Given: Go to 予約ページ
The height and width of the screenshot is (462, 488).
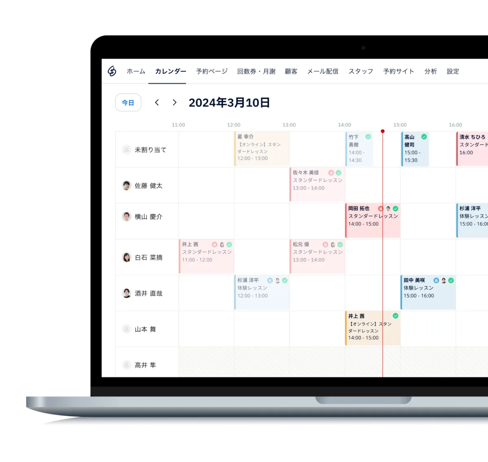Looking at the screenshot, I should tap(211, 71).
